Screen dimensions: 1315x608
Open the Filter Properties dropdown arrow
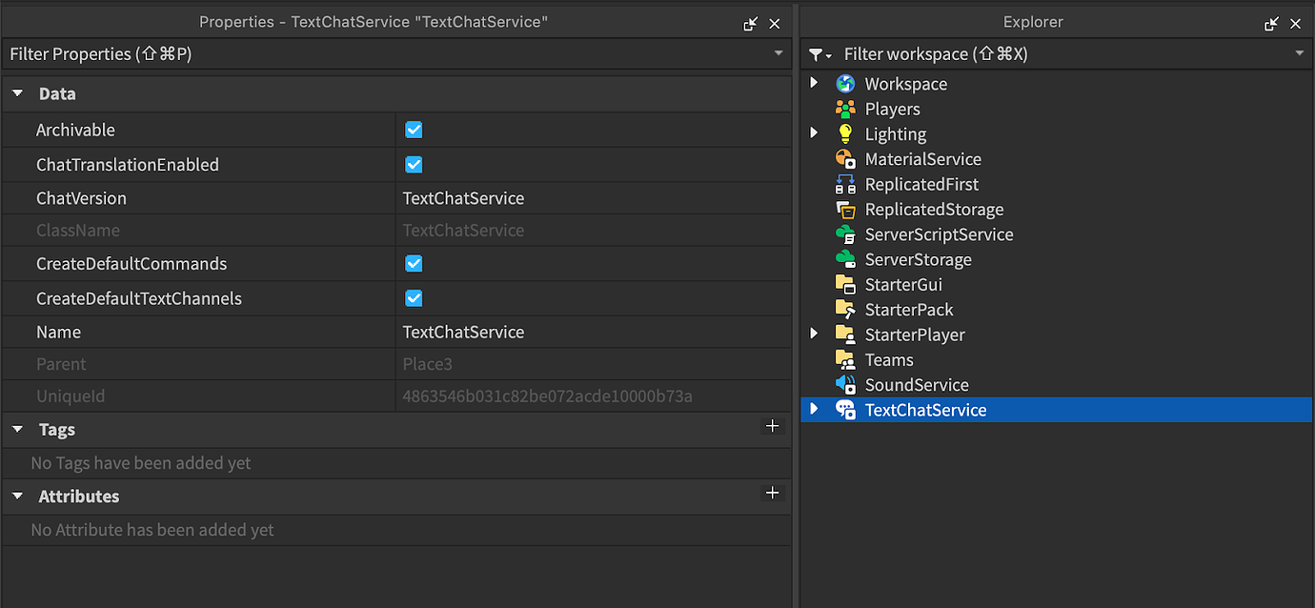[779, 54]
